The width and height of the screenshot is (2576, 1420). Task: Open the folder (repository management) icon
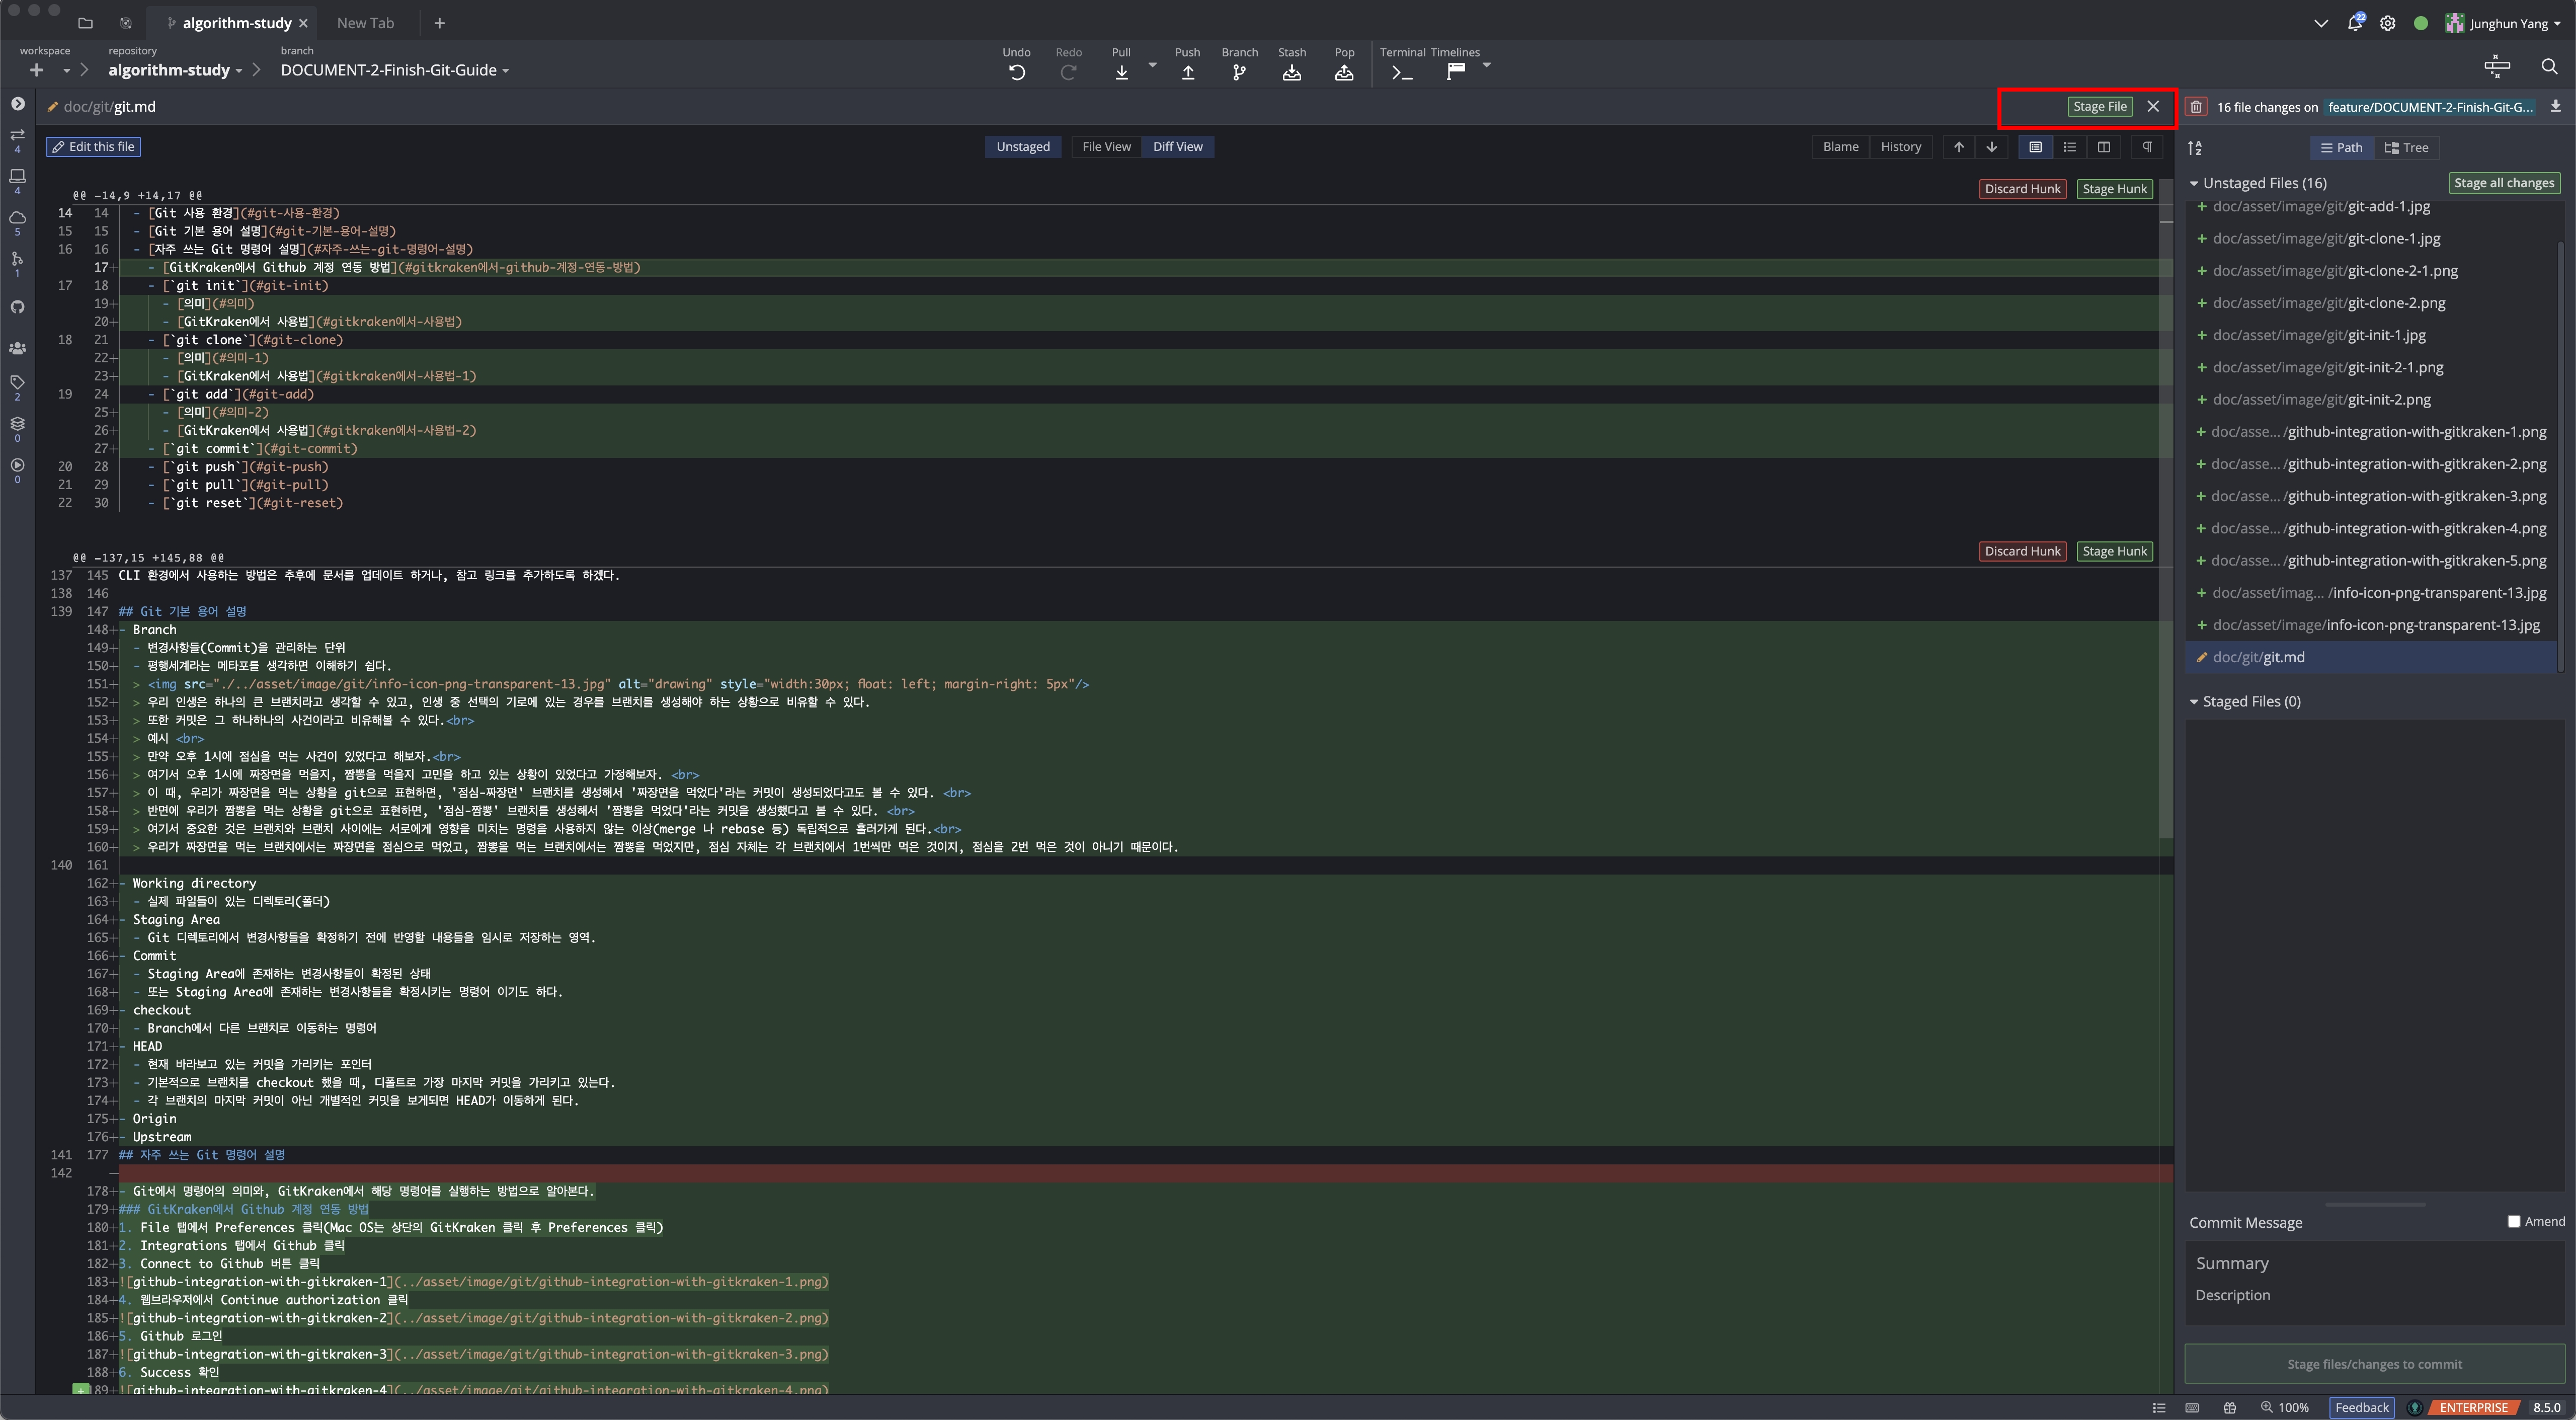coord(85,23)
